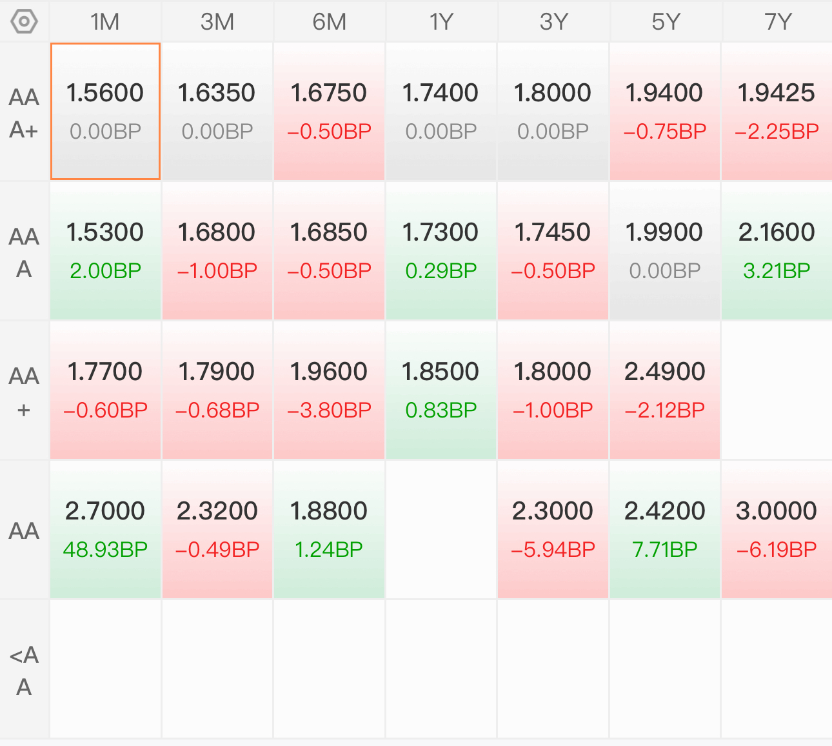Select the 1.6800 AAA 3M cell
The image size is (832, 746).
click(217, 251)
